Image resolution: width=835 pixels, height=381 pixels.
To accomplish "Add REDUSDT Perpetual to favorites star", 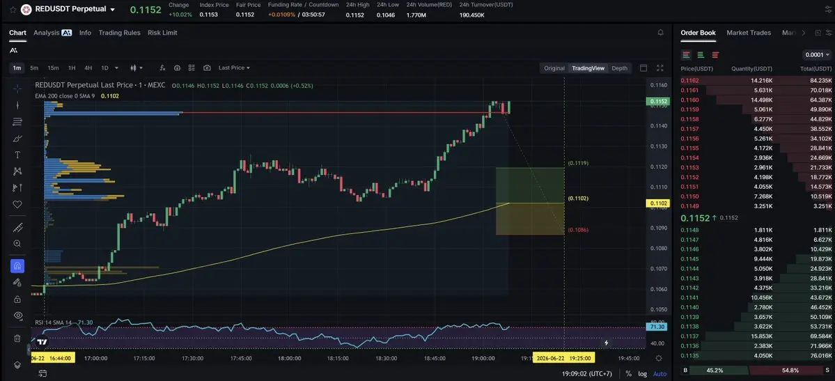I will (13, 10).
